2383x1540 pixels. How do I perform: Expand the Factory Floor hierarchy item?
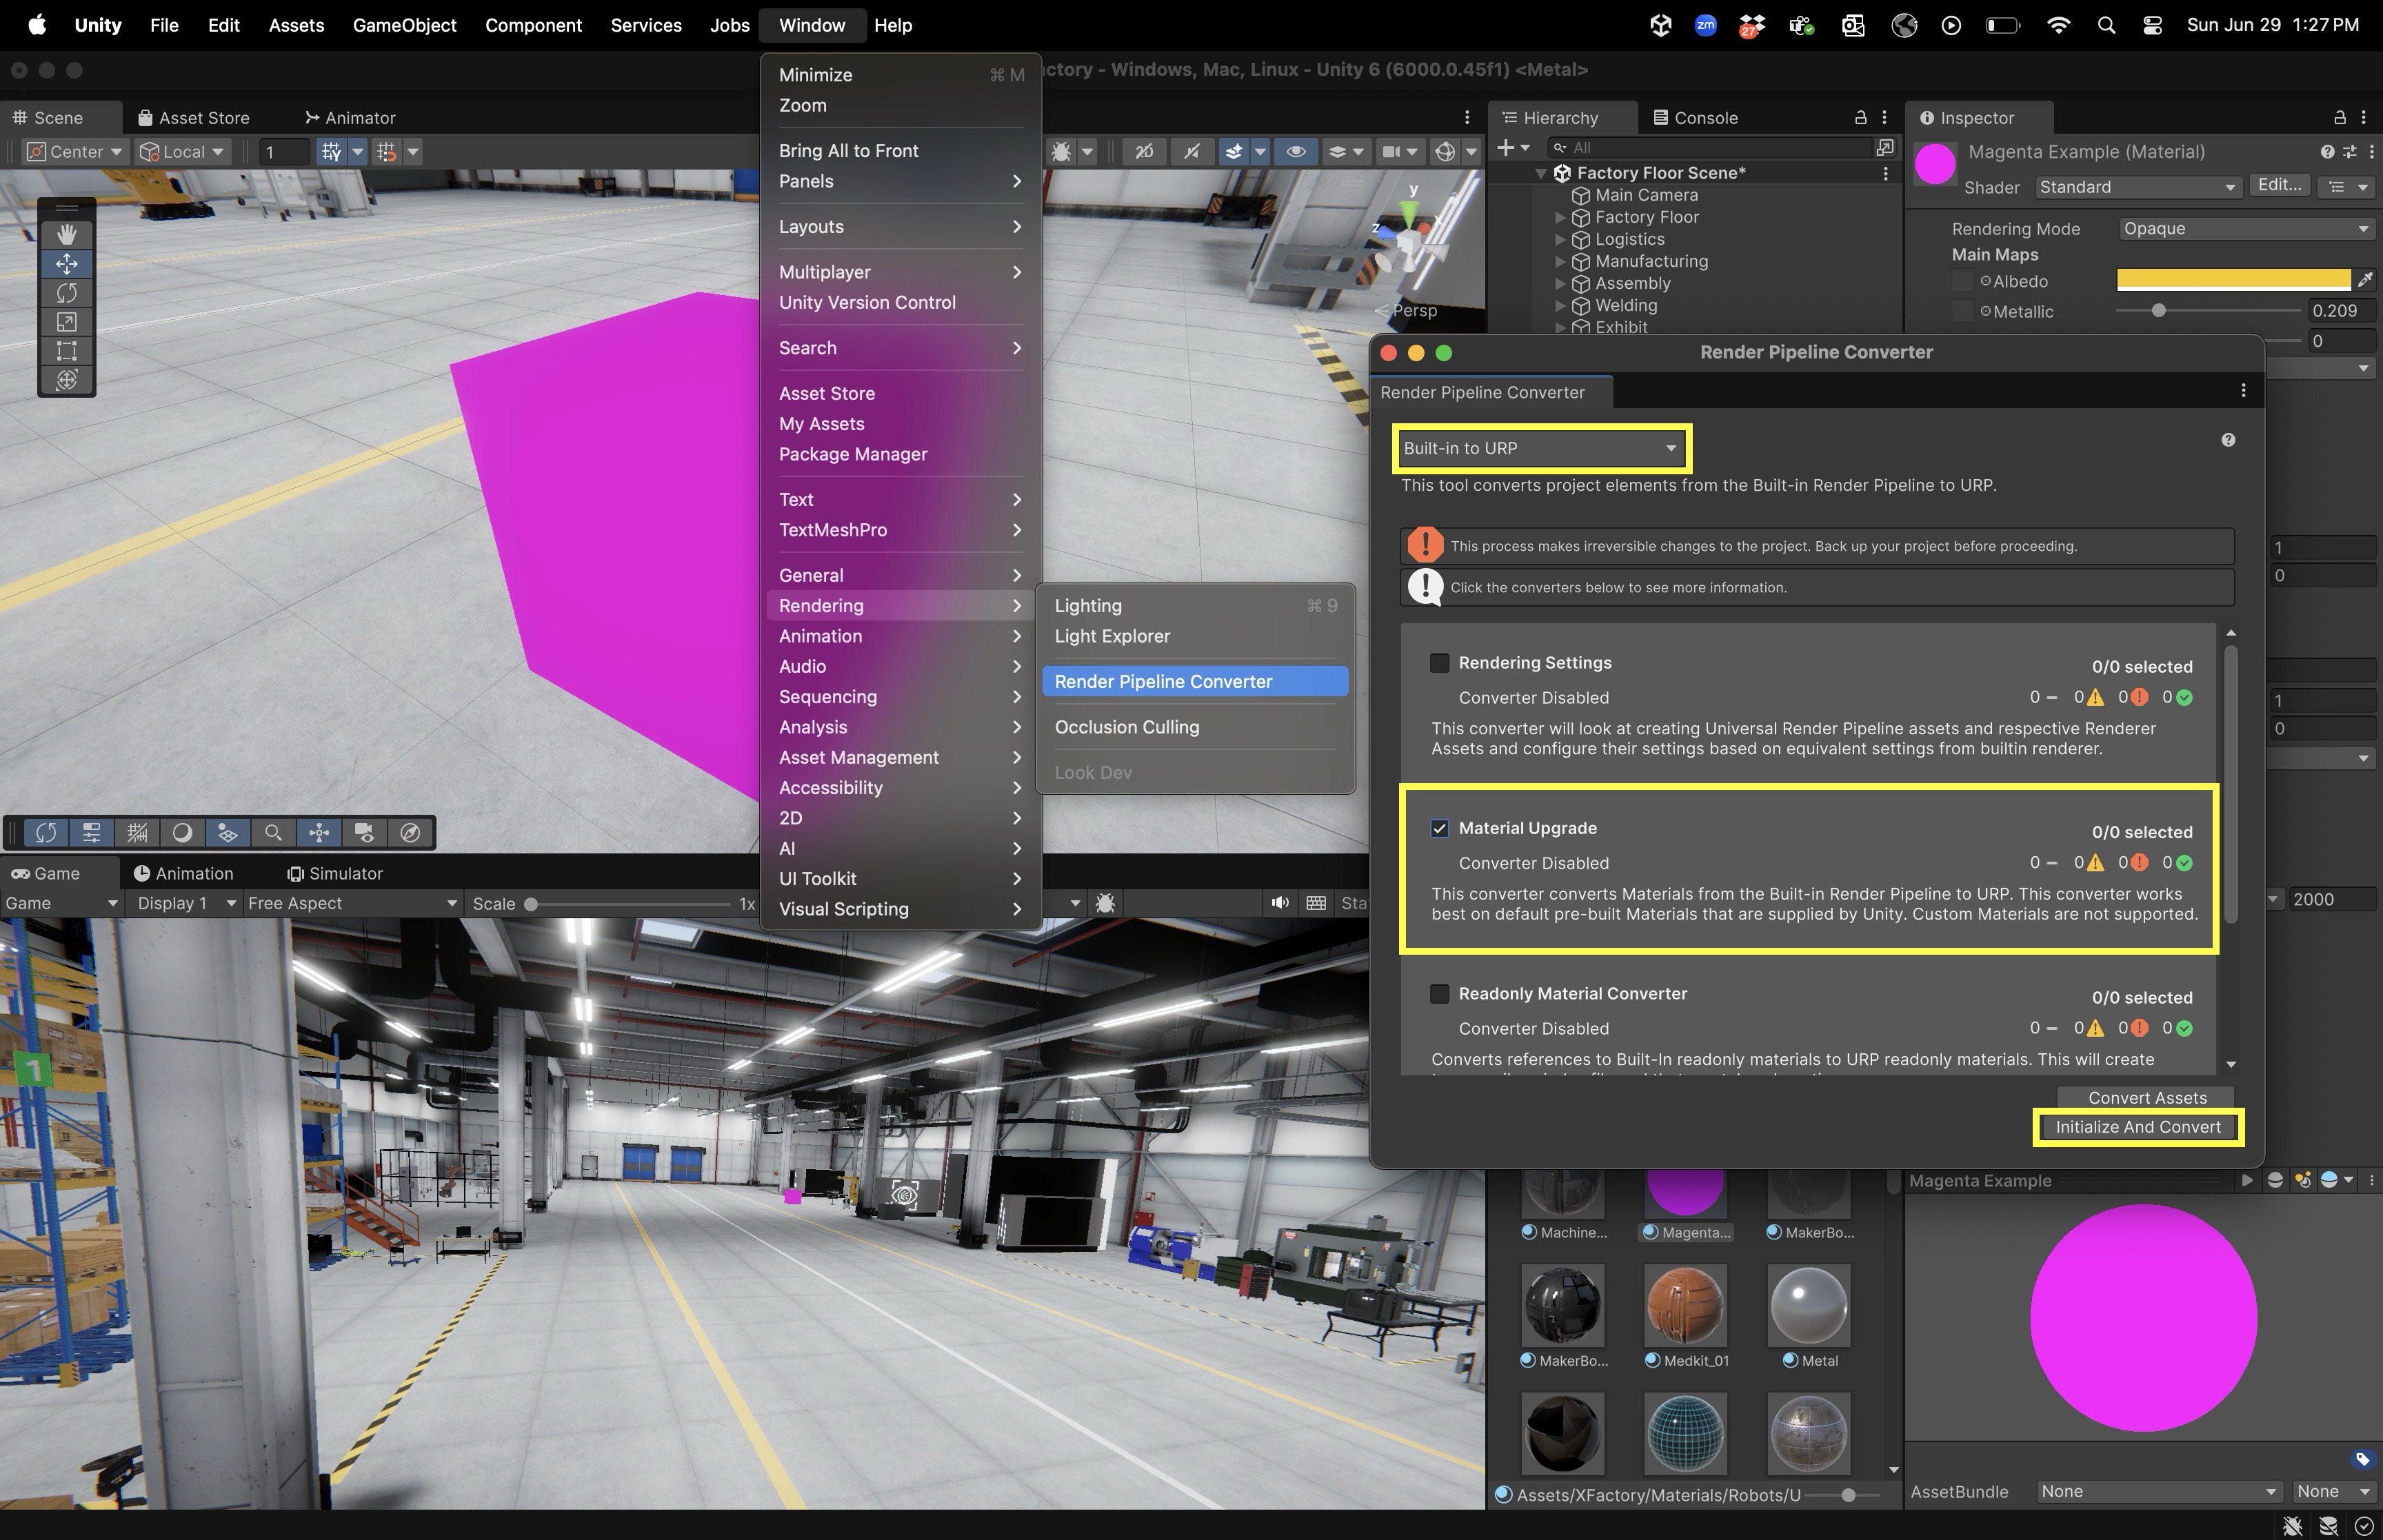1560,217
